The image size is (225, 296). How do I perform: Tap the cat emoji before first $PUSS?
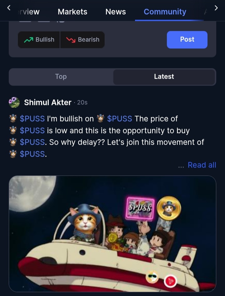[13, 118]
